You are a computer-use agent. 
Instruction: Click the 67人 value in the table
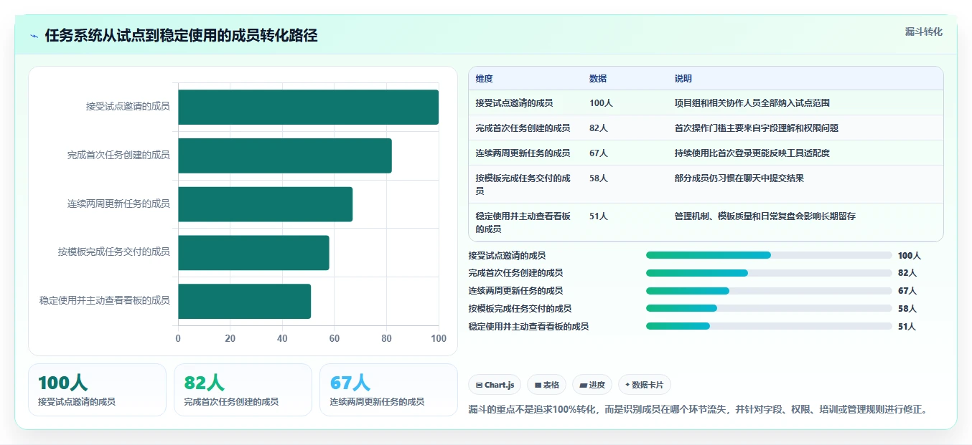pos(599,153)
